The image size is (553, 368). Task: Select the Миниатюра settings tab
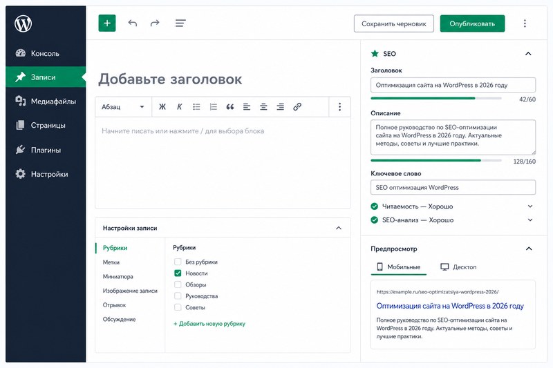pyautogui.click(x=118, y=276)
